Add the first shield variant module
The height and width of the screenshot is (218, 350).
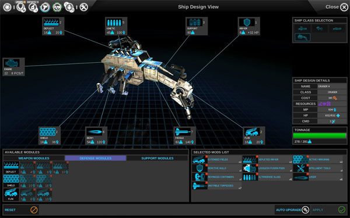(27, 181)
